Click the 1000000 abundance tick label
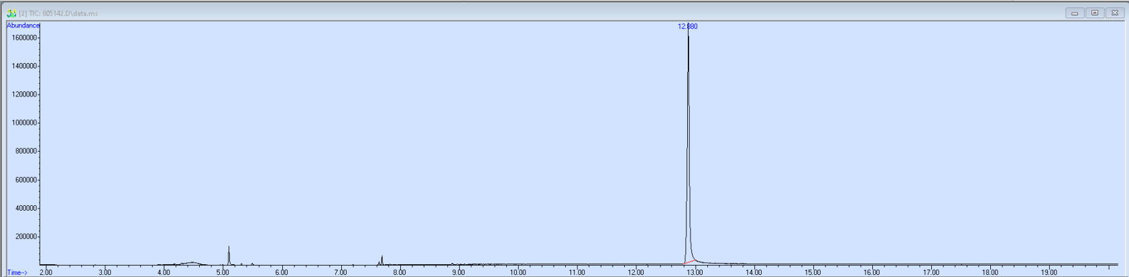This screenshot has width=1129, height=277. pos(24,123)
